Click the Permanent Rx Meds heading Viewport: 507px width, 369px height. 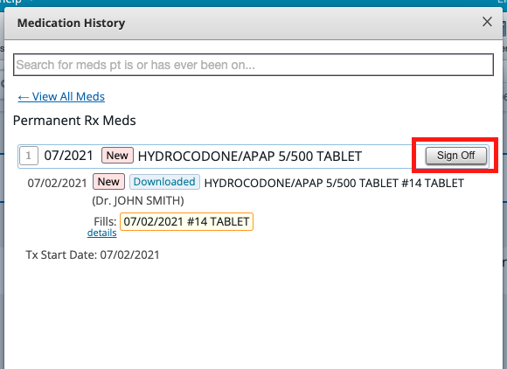coord(74,121)
